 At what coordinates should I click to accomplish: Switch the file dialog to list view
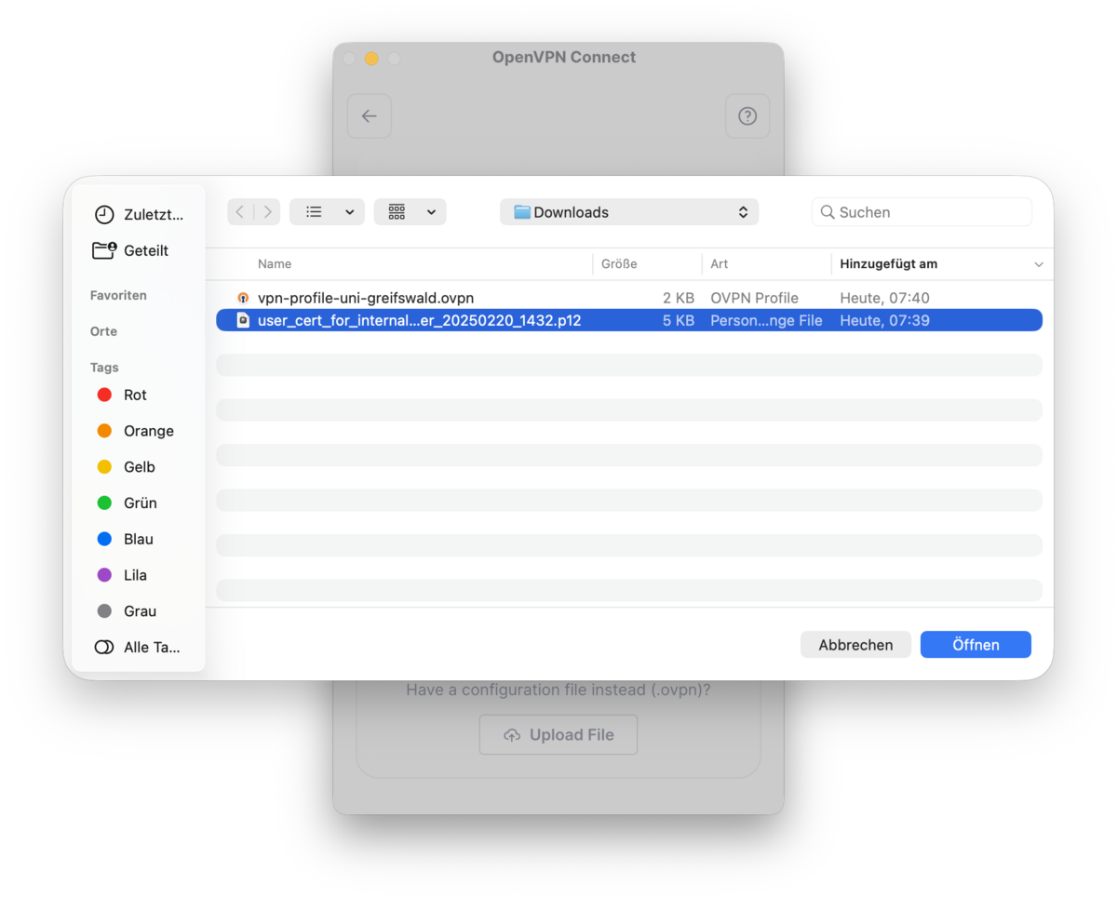(x=315, y=212)
